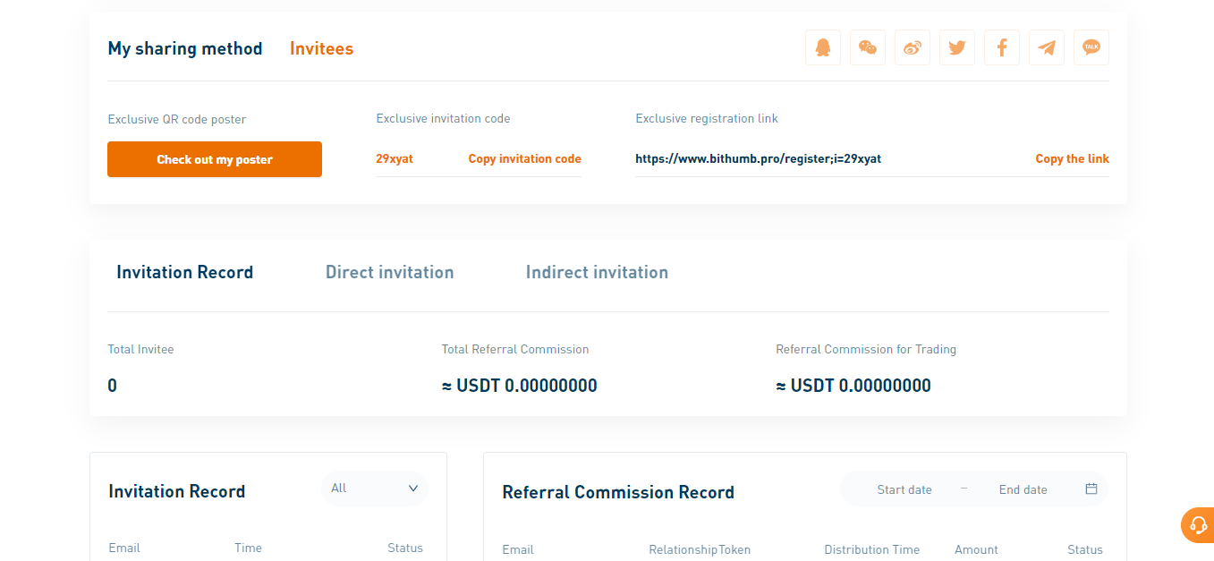The image size is (1214, 561).
Task: Share invitation on Facebook
Action: pyautogui.click(x=1002, y=47)
